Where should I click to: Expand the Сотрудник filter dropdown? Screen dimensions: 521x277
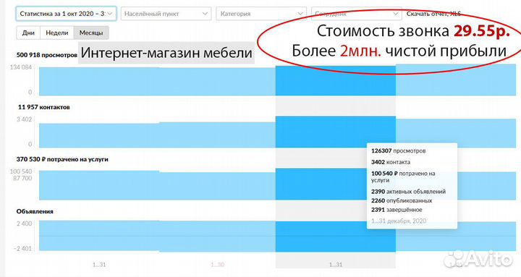coord(357,14)
